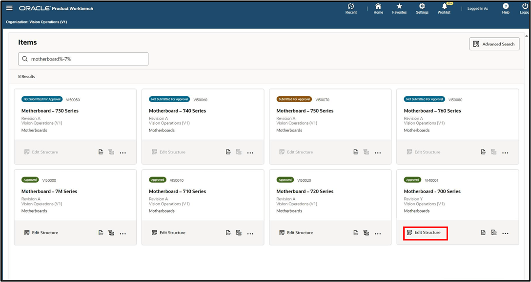This screenshot has width=531, height=282.
Task: Open structure hierarchy icon on 740 Series card
Action: coord(239,152)
